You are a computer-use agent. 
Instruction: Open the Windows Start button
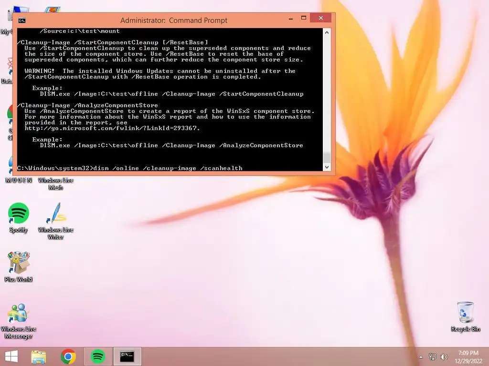(x=11, y=356)
